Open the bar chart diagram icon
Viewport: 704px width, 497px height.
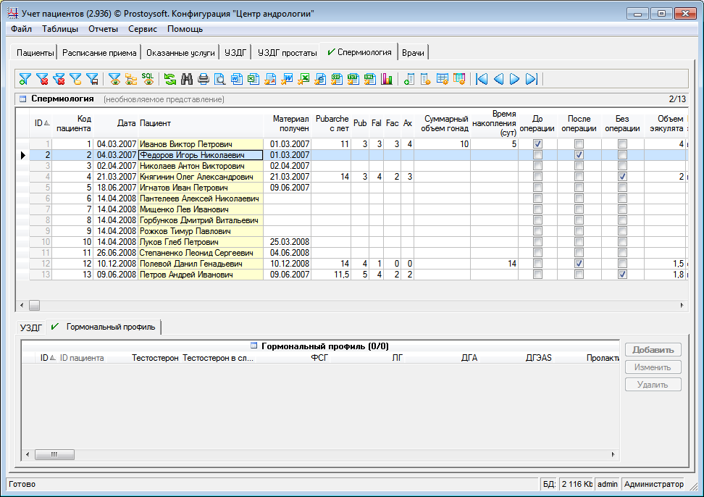(386, 79)
